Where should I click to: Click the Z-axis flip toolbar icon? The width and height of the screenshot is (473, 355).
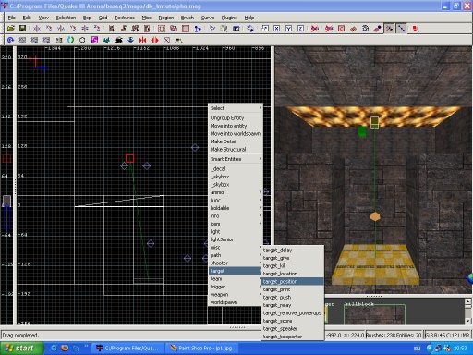pyautogui.click(x=85, y=29)
